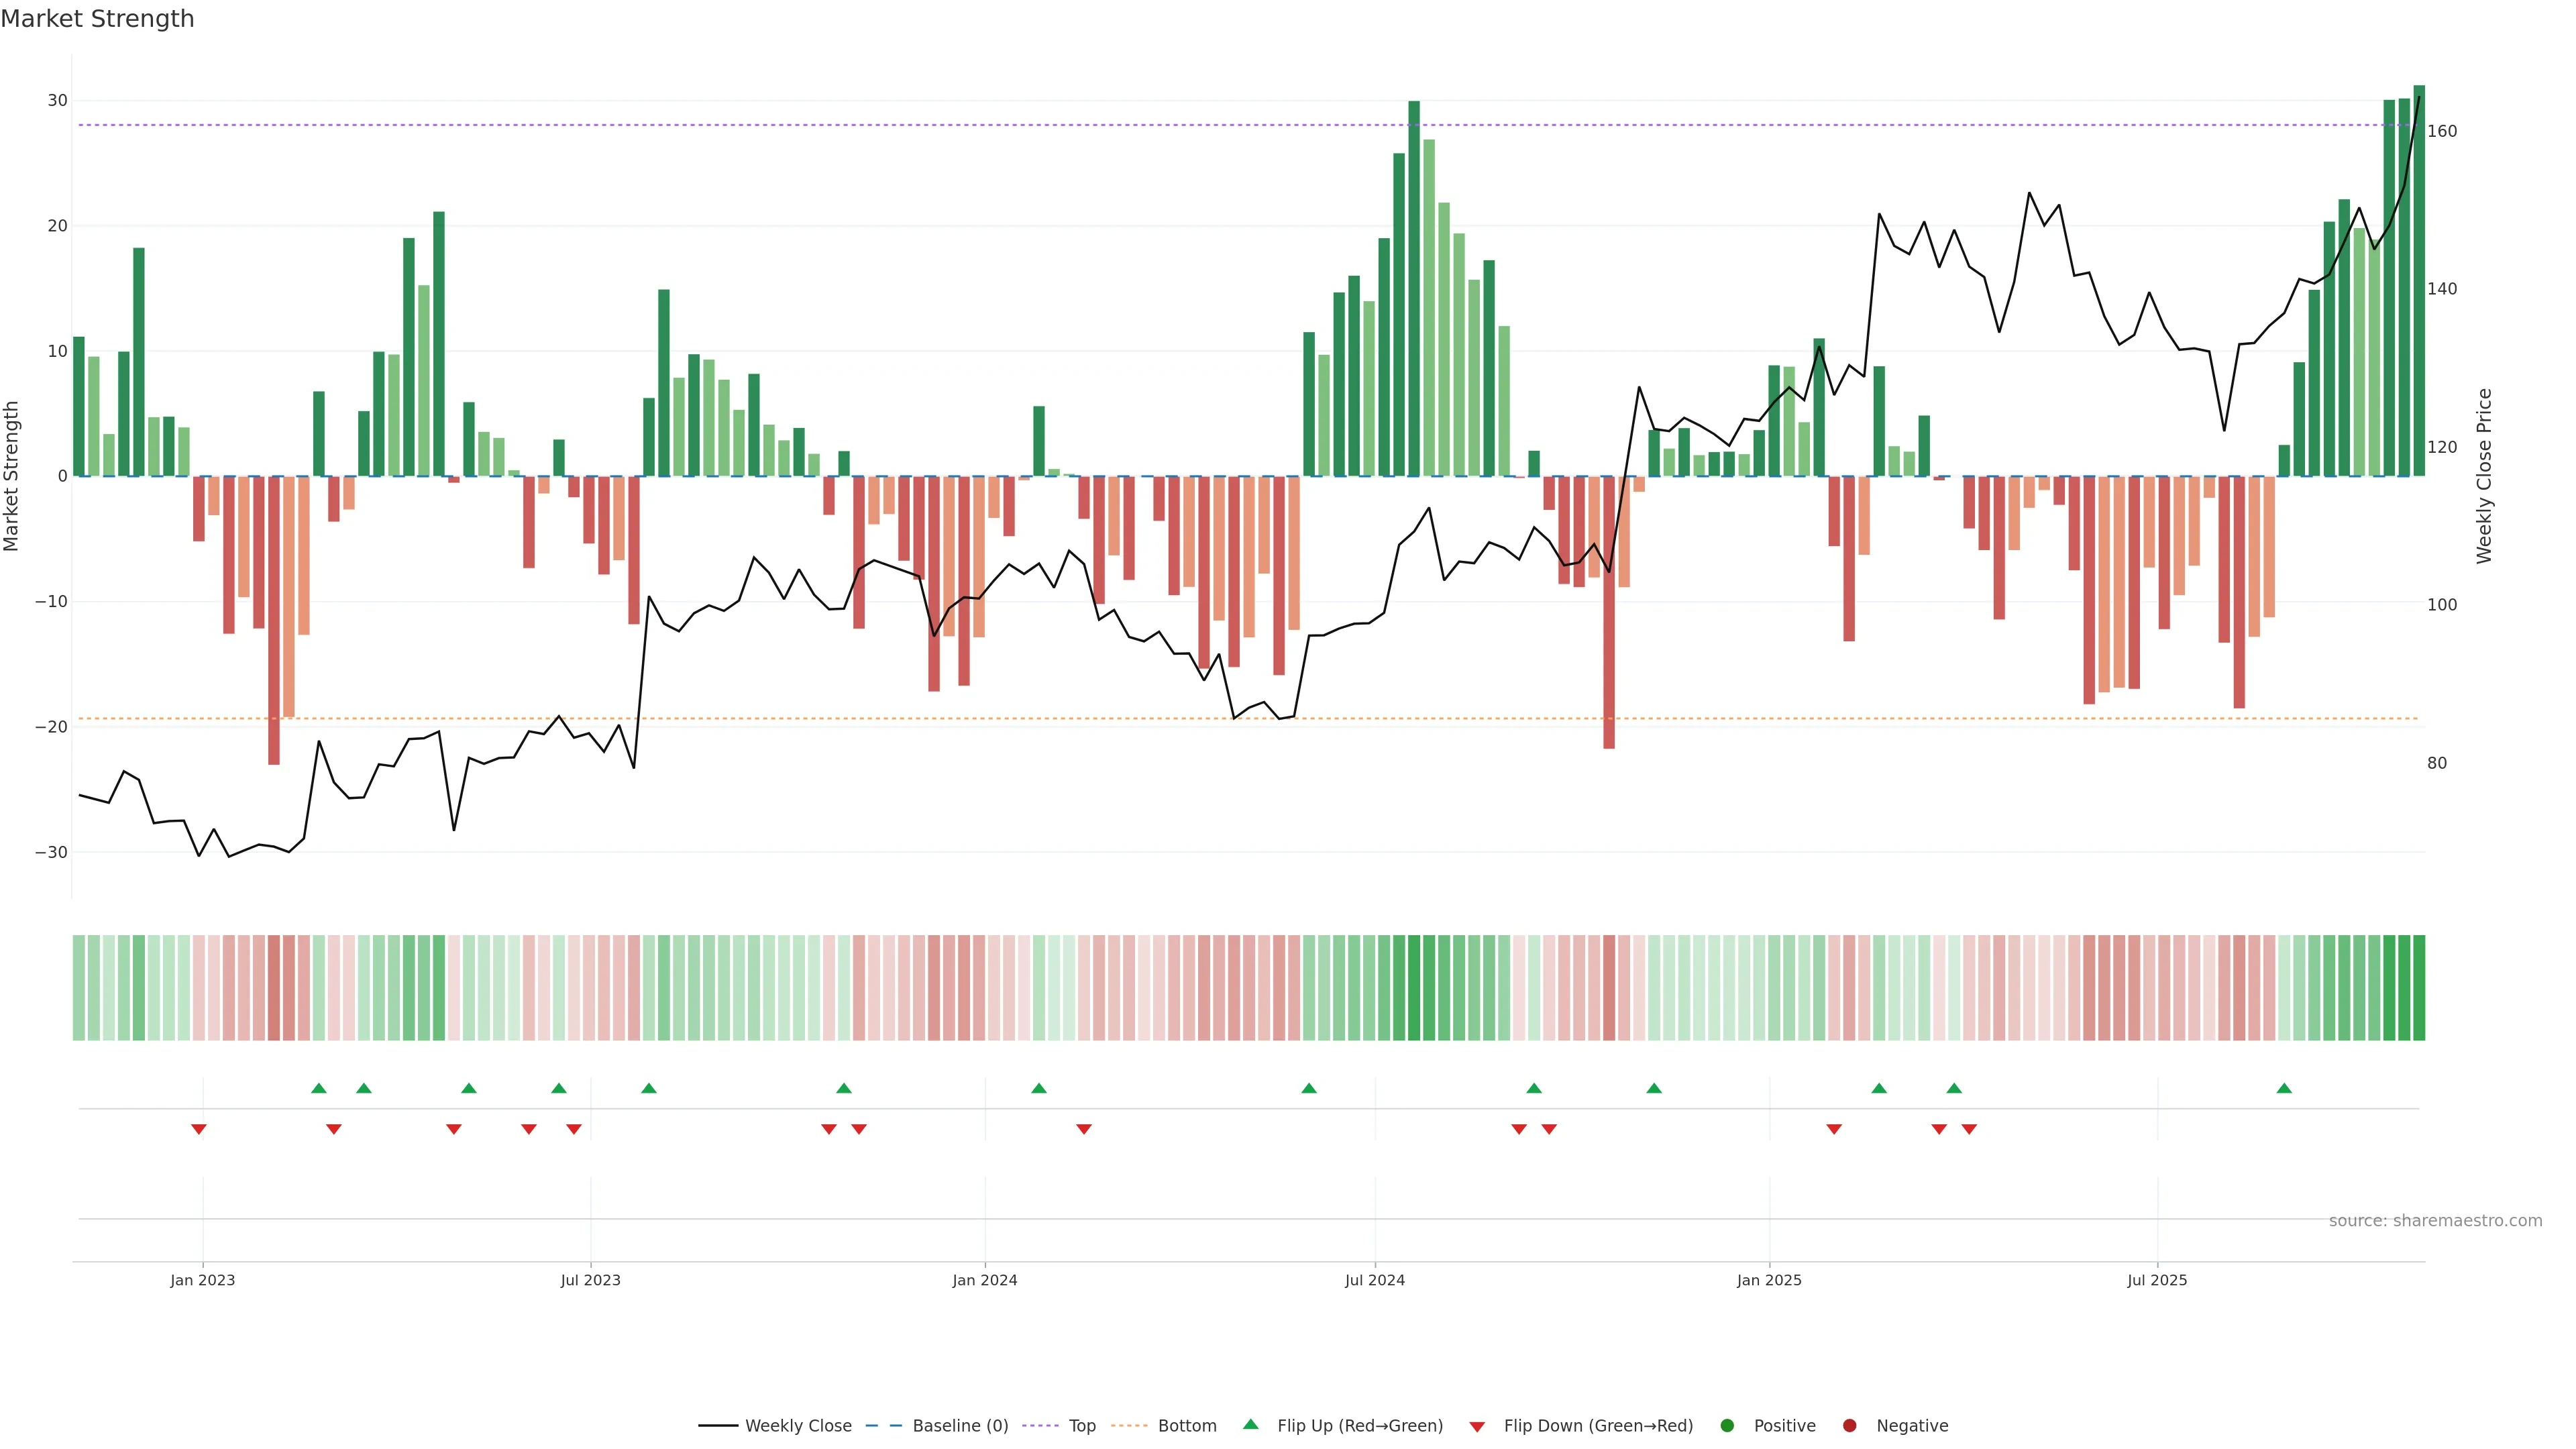Click the flip-down triangle after Jan 2024
This screenshot has height=1449, width=2576.
click(1084, 1129)
